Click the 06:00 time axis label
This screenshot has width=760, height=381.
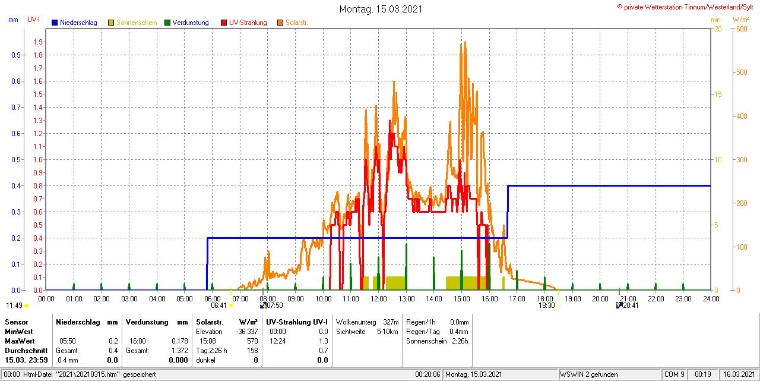[x=213, y=298]
